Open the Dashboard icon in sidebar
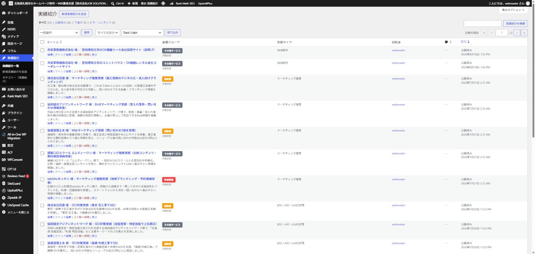This screenshot has height=254, width=535. click(x=3, y=13)
